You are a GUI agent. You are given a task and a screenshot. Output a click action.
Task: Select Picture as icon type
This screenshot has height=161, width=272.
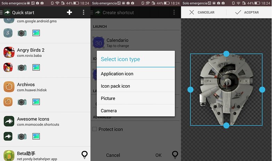pos(136,98)
